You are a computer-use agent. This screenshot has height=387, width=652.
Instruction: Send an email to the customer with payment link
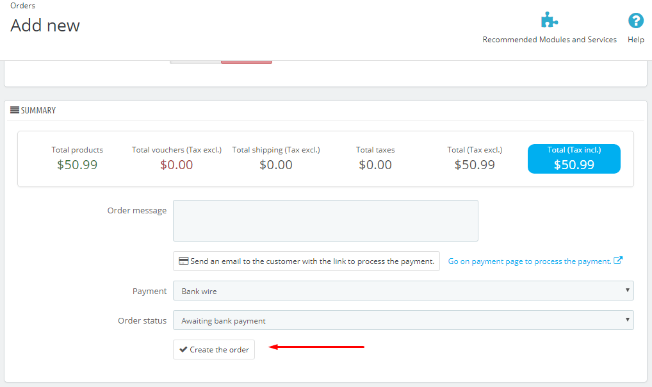pyautogui.click(x=306, y=261)
